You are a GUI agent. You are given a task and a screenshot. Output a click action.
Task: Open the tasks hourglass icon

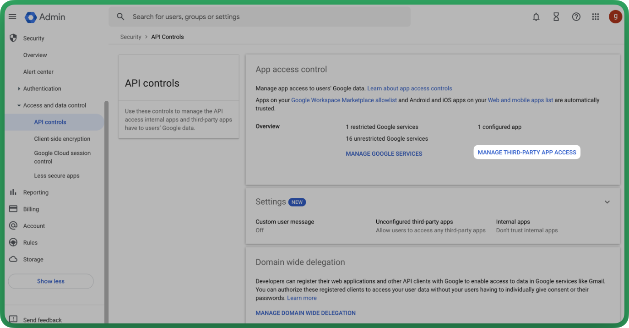click(556, 17)
